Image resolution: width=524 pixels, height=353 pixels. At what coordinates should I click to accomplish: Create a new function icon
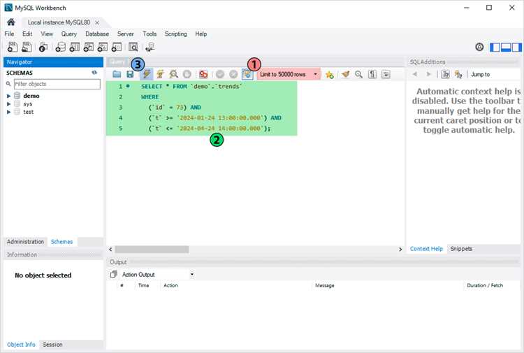[116, 47]
